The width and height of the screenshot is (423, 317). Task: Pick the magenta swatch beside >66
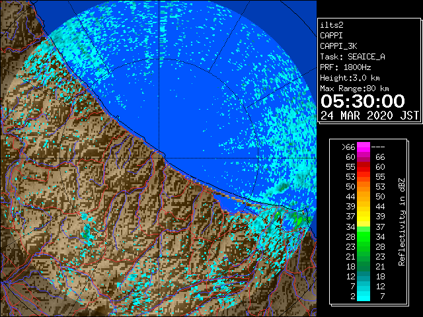click(x=364, y=147)
